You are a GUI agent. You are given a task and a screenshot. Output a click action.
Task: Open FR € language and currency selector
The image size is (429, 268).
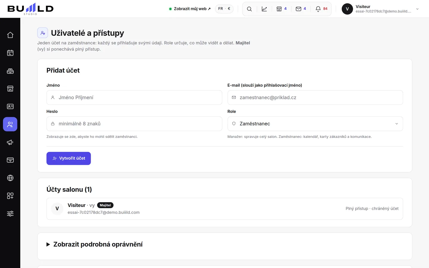pyautogui.click(x=224, y=9)
